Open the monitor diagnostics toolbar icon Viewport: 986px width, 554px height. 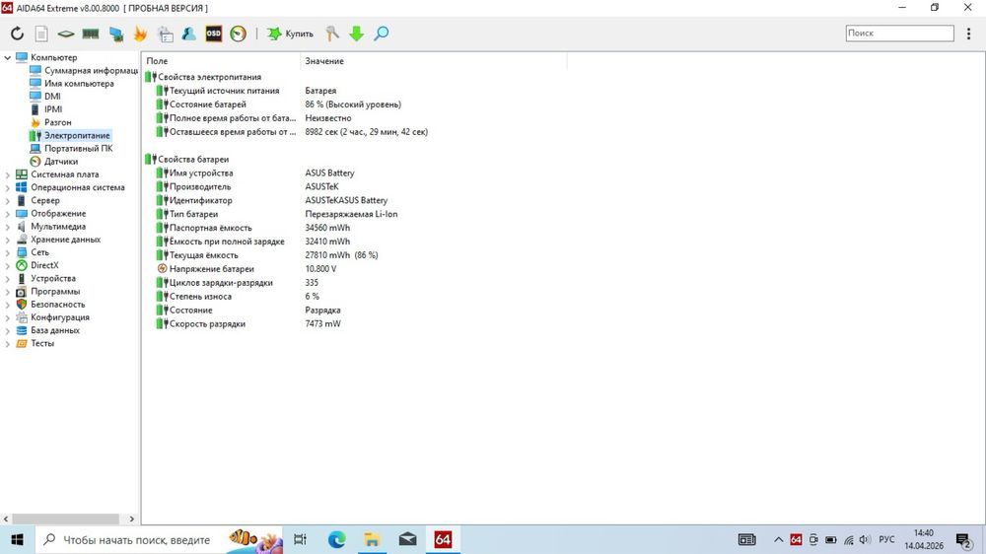pos(115,34)
